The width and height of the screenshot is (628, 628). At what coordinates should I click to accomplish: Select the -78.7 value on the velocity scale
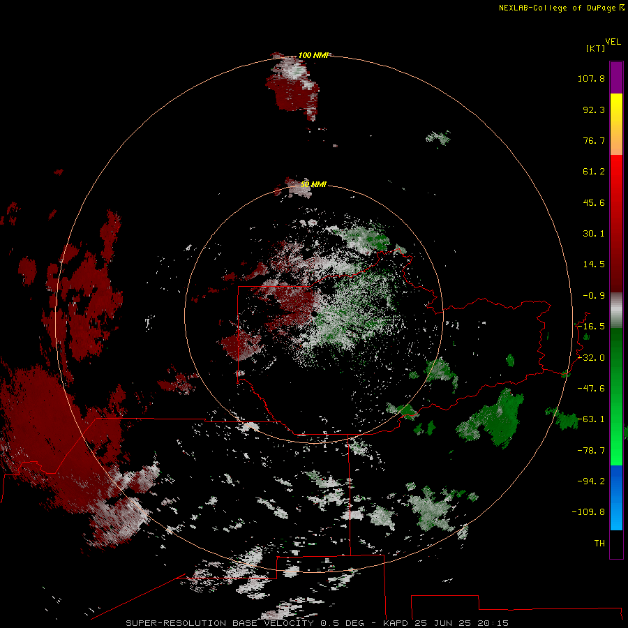coord(591,451)
